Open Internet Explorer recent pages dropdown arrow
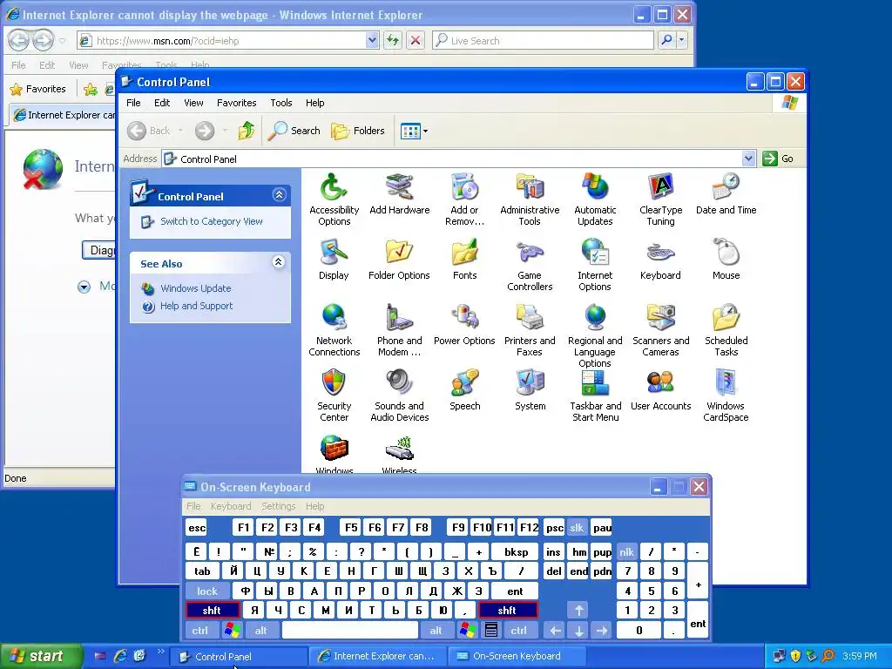The image size is (892, 669). [63, 41]
